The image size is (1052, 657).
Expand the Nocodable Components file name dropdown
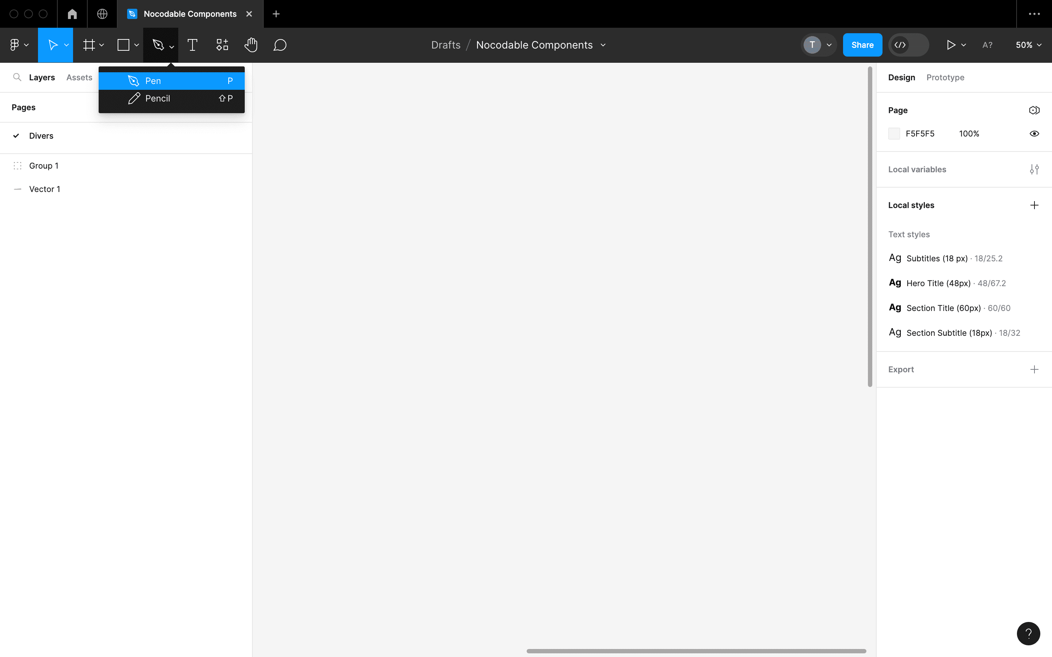coord(603,45)
